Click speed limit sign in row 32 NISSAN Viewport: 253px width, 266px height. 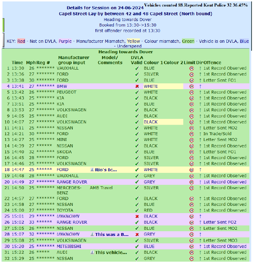(192, 258)
